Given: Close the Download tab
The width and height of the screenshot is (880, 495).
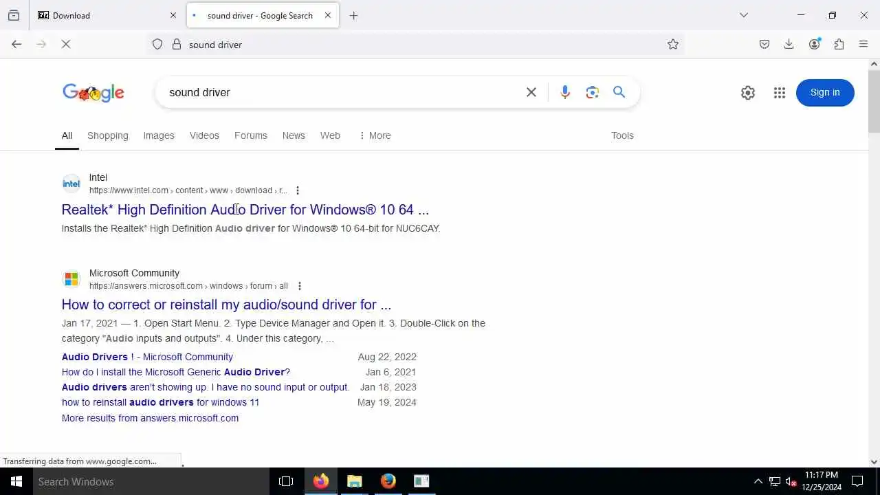Looking at the screenshot, I should tap(173, 15).
